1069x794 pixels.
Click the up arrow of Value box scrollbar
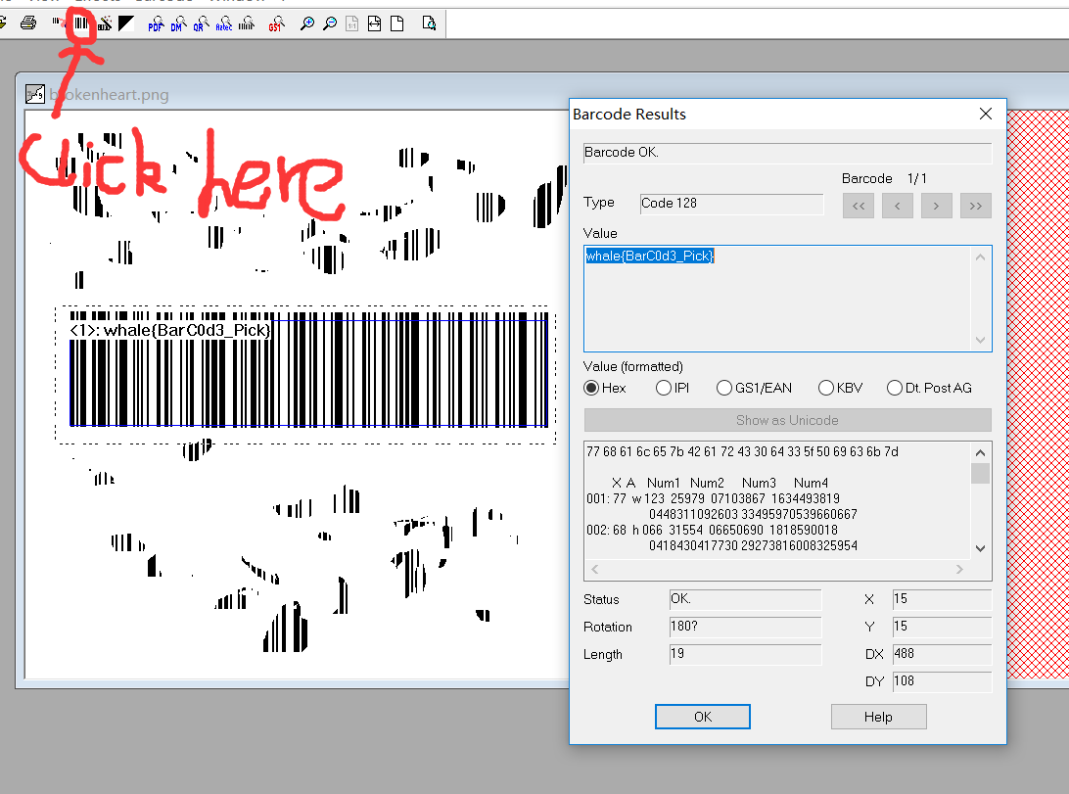[x=980, y=257]
